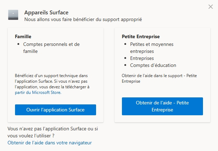This screenshot has height=151, width=218.
Task: Open 'Obtenir de l'aide dans votre navigateur' link
Action: coord(50,143)
